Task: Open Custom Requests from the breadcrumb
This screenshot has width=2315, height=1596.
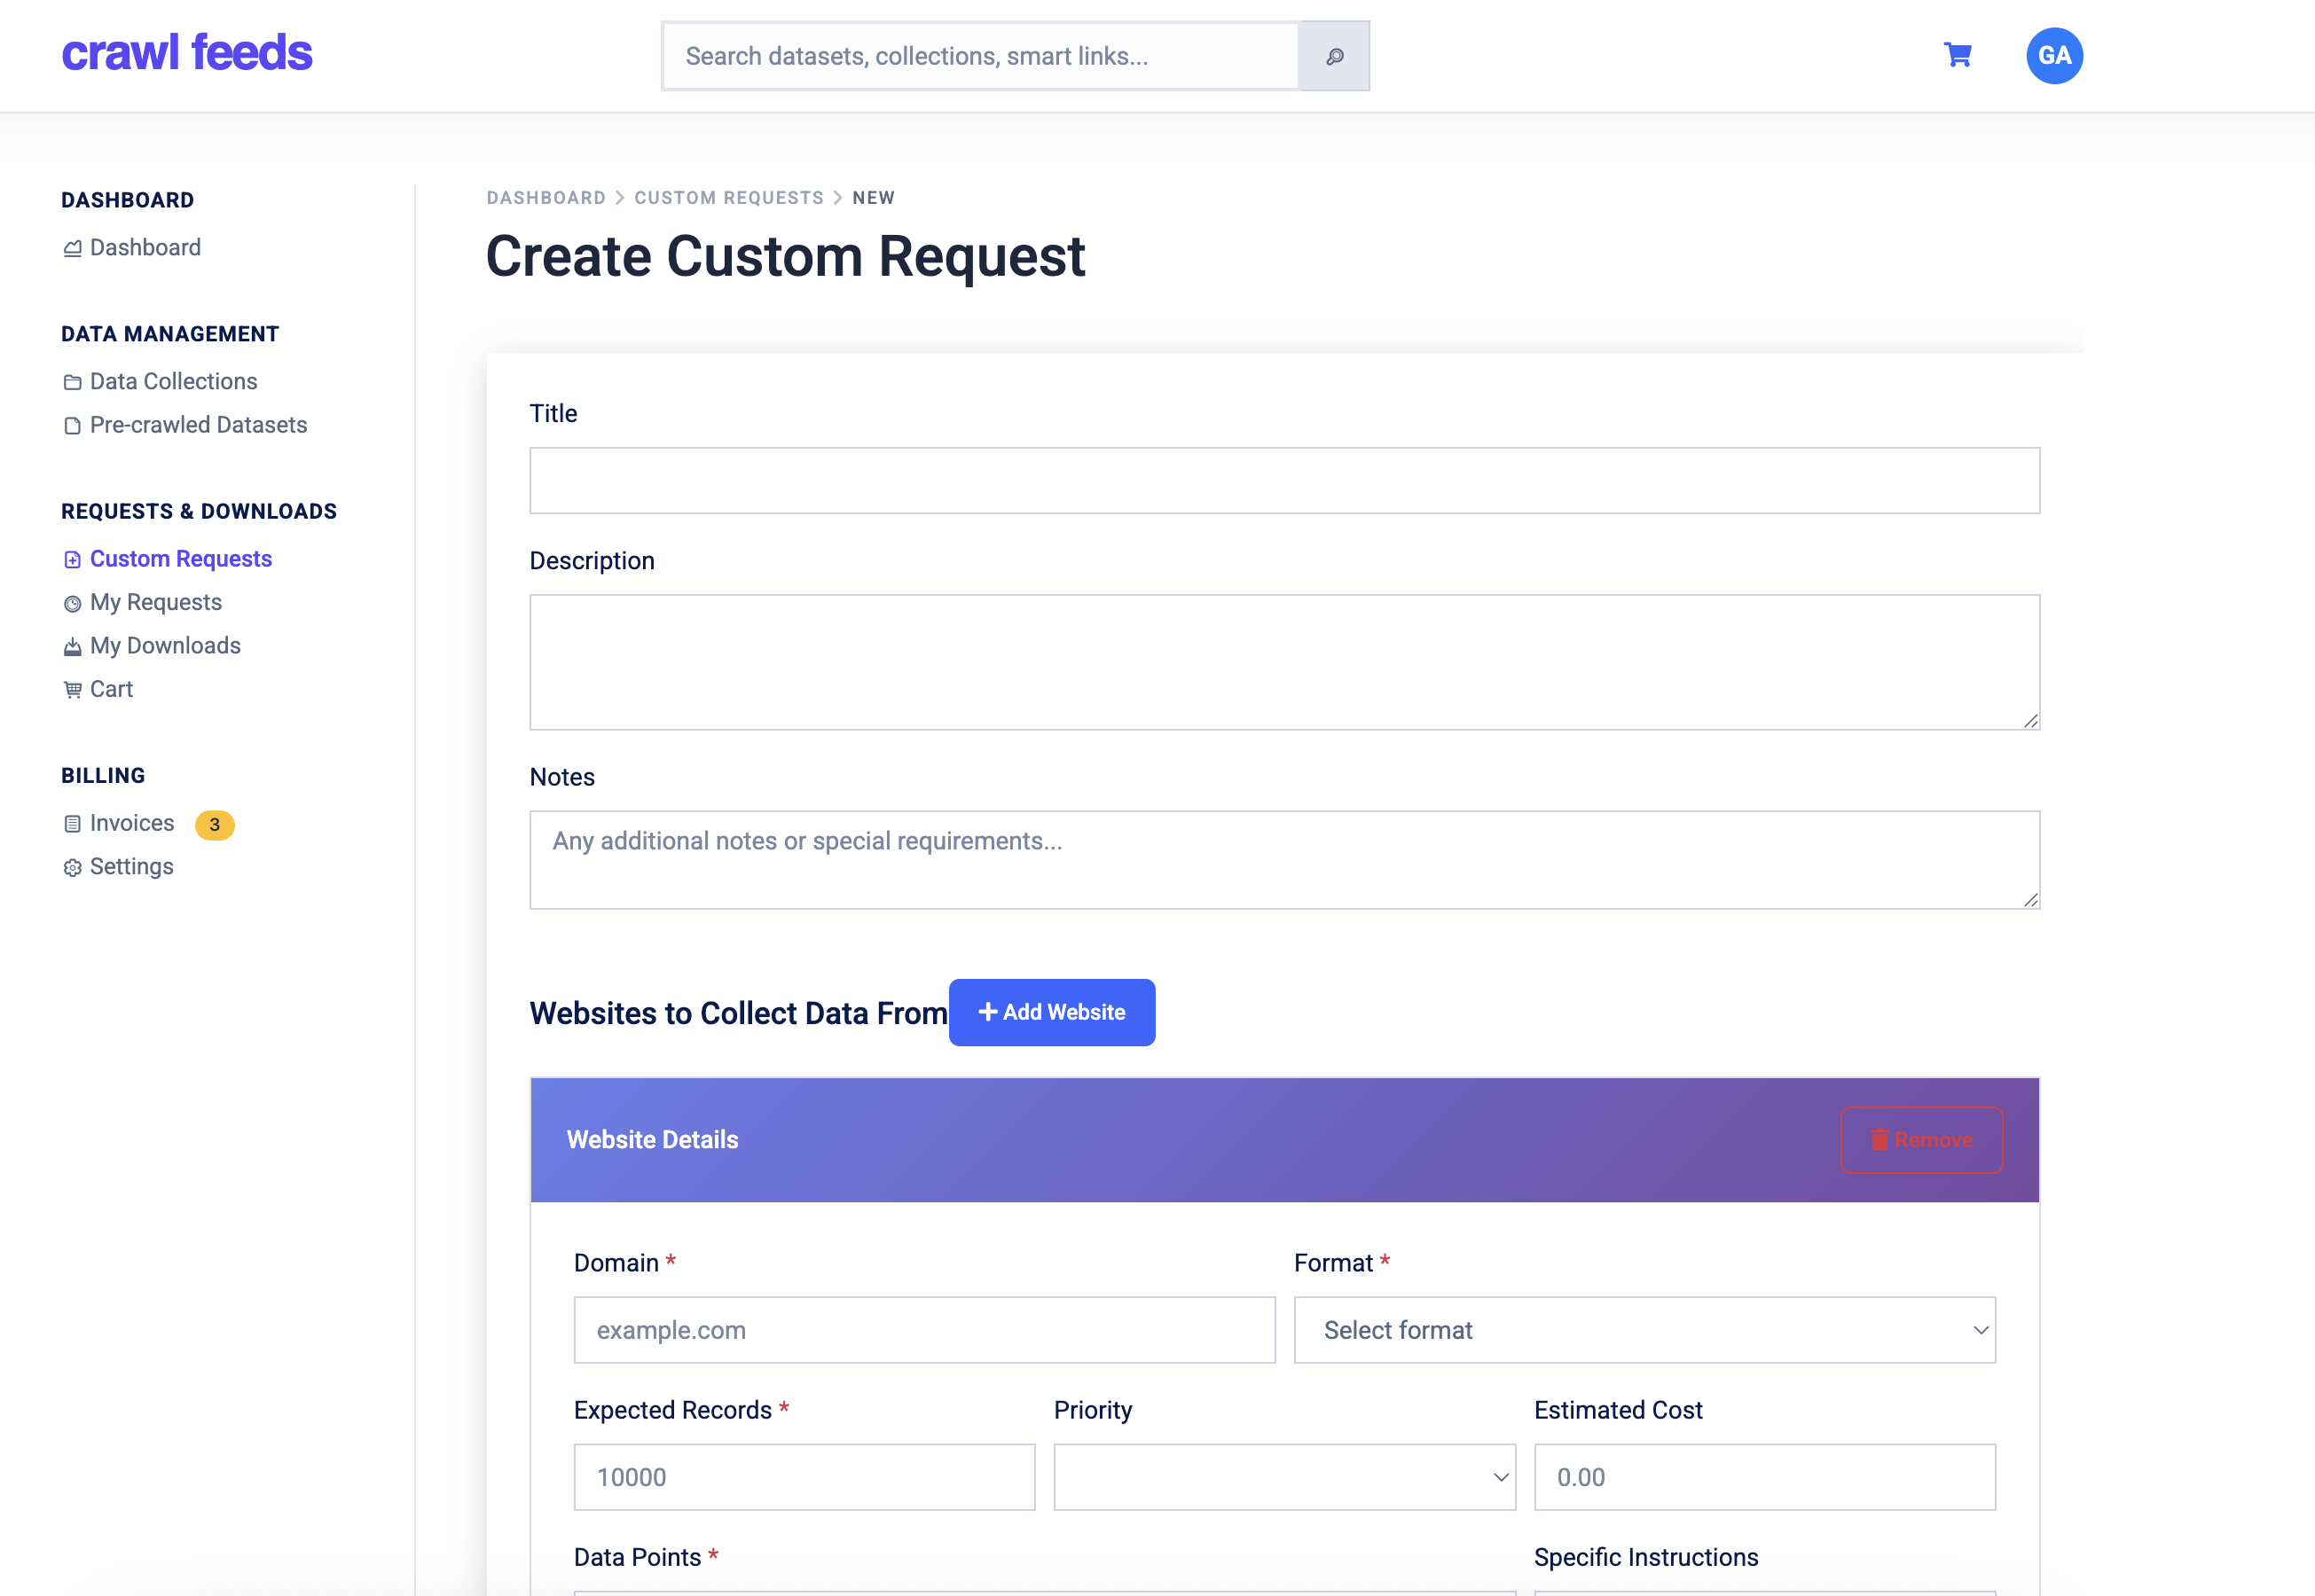Action: (728, 197)
